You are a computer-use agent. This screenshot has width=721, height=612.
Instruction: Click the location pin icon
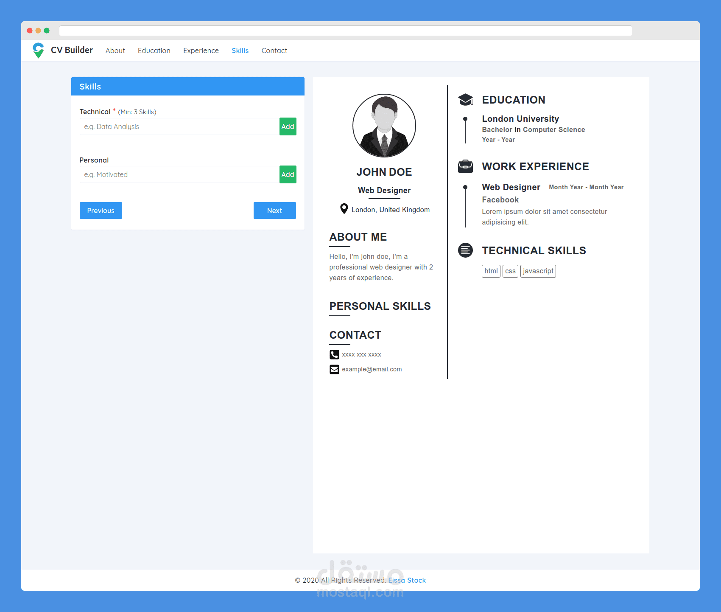click(344, 209)
